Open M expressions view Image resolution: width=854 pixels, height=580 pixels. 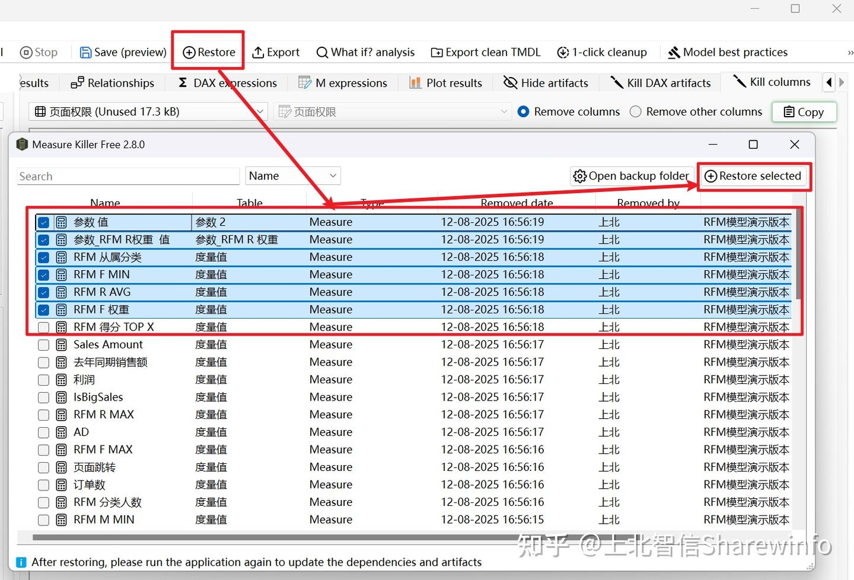pyautogui.click(x=343, y=82)
